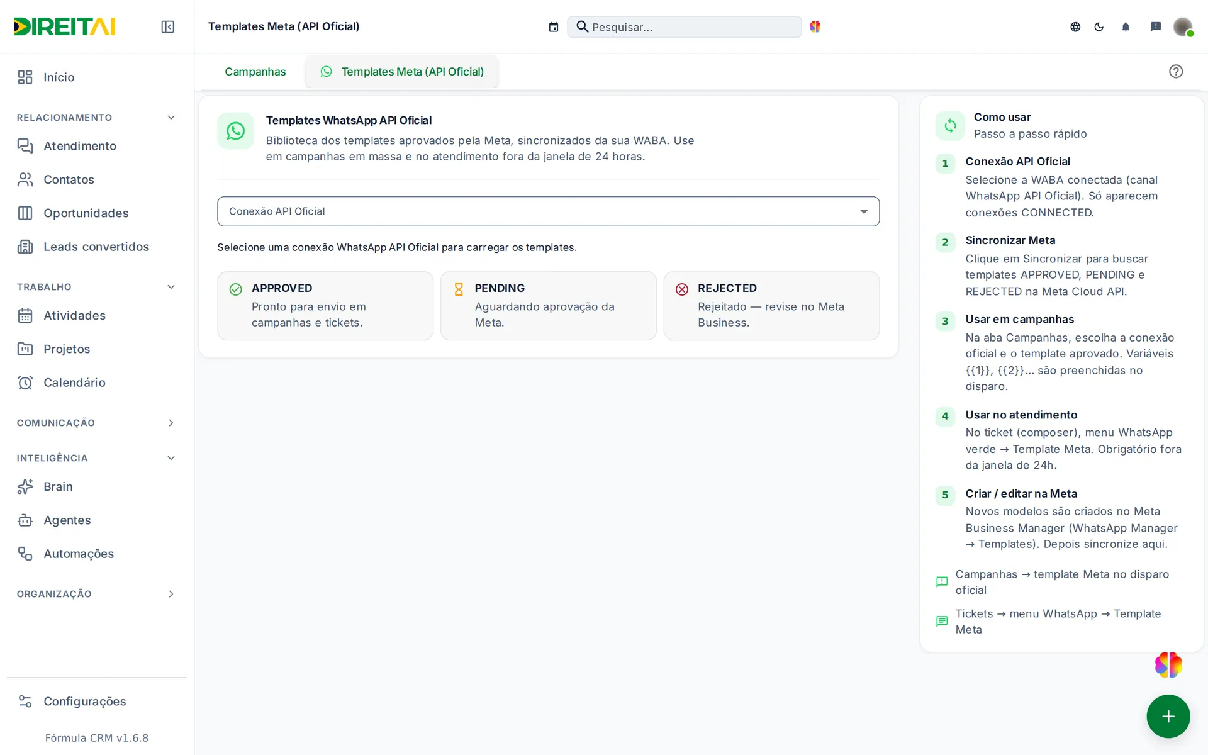1208x755 pixels.
Task: Click 'Campanhas → template Meta no disparo oficial'
Action: click(1062, 582)
